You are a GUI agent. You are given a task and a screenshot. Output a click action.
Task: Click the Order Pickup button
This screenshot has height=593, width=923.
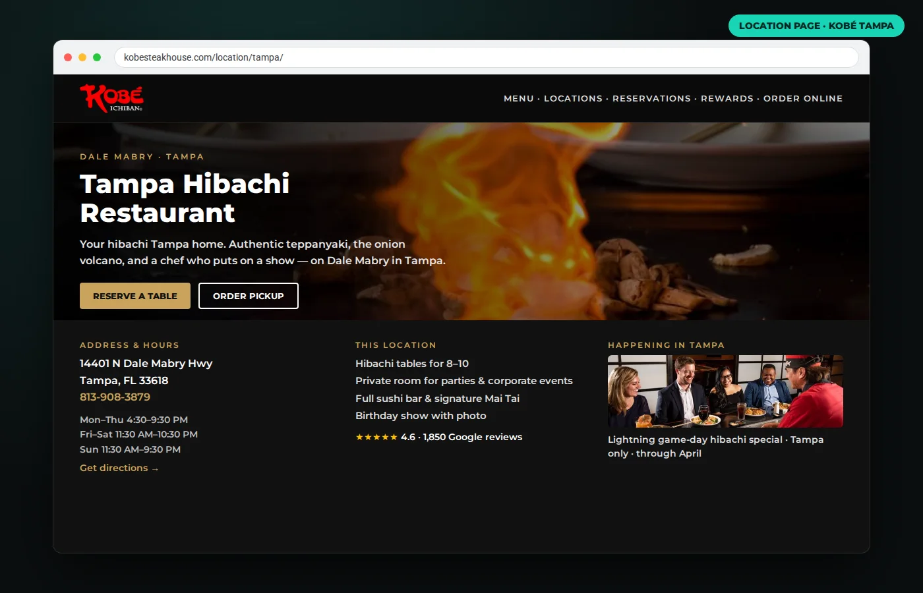point(249,296)
